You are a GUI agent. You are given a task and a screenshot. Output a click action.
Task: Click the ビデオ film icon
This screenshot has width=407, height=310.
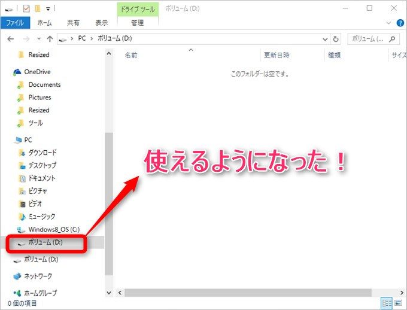23,204
